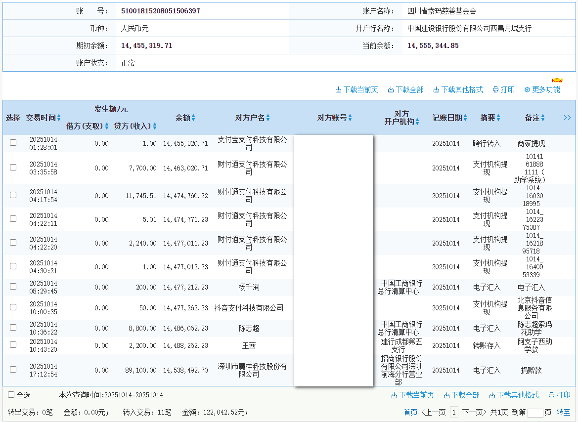Sort by 对方户名 column header
Screen dimensions: 578x422
[268, 118]
